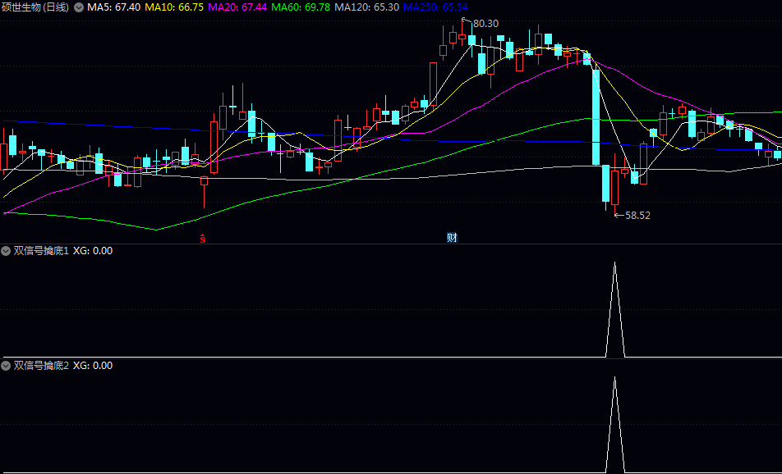782x474 pixels.
Task: Select the 双信号擒底1 indicator name
Action: (41, 251)
